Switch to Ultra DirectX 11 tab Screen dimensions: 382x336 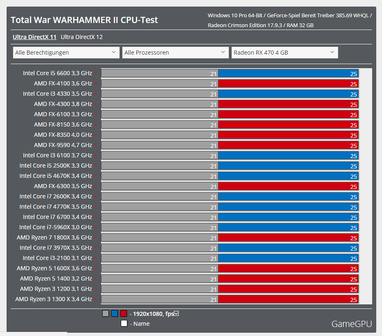pos(35,37)
